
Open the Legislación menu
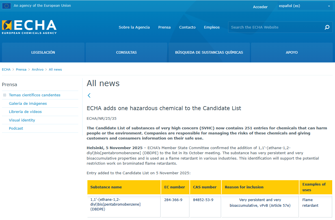[43, 52]
